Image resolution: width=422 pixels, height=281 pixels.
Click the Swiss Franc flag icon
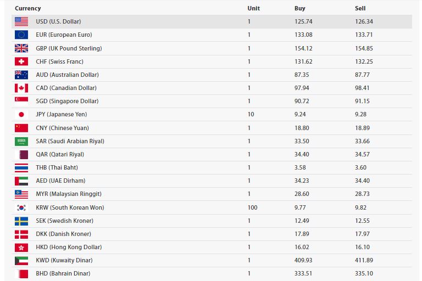[21, 61]
